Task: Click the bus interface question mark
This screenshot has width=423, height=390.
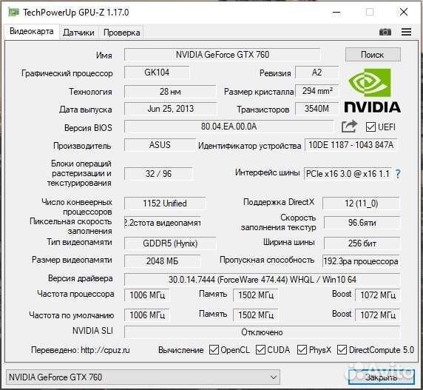Action: (x=398, y=174)
